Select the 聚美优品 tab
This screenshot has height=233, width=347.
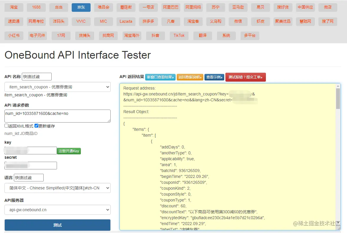283,22
